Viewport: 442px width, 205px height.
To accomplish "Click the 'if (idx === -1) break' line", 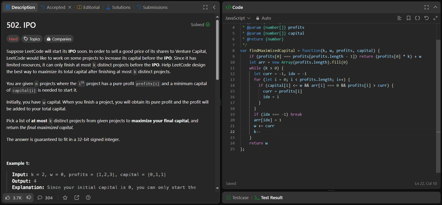I will click(x=278, y=114).
